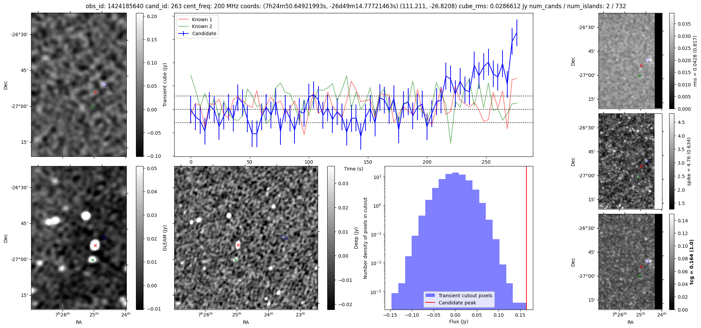701x328 pixels.
Task: Click the red x marker in the spike map
Action: 641,166
